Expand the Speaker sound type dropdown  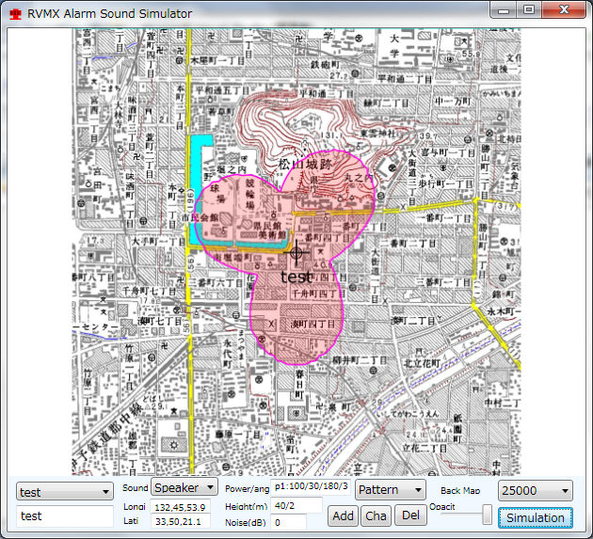point(184,487)
